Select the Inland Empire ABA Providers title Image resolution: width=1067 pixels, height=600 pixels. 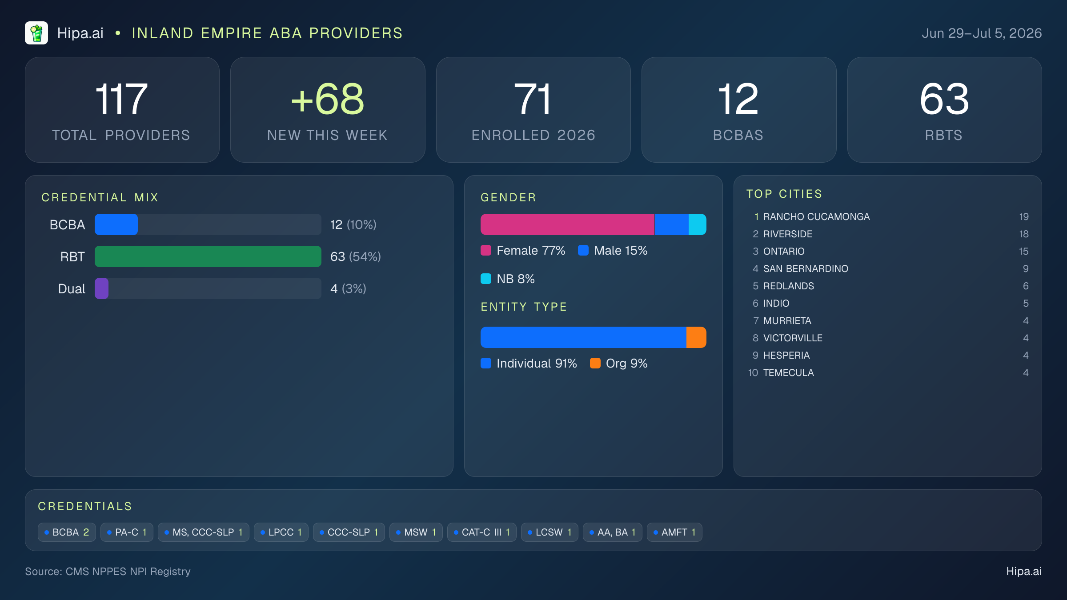coord(267,33)
